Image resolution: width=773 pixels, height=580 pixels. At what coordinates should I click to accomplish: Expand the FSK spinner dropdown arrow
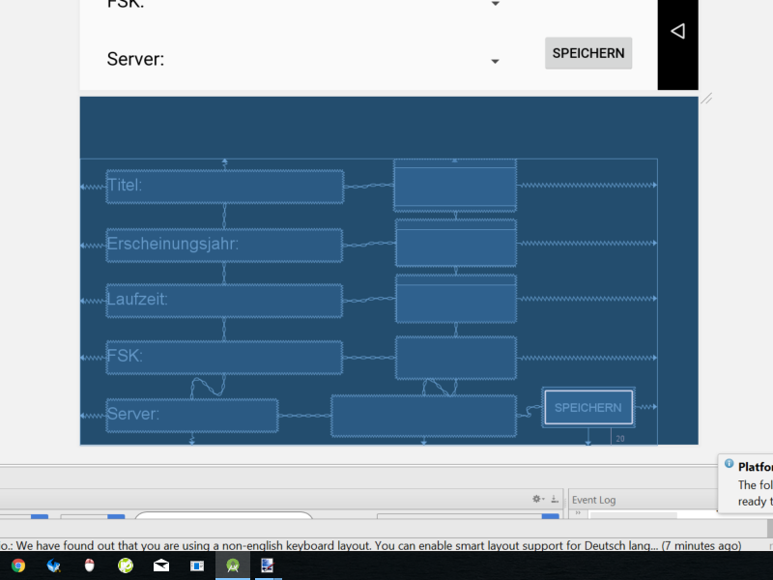point(495,5)
